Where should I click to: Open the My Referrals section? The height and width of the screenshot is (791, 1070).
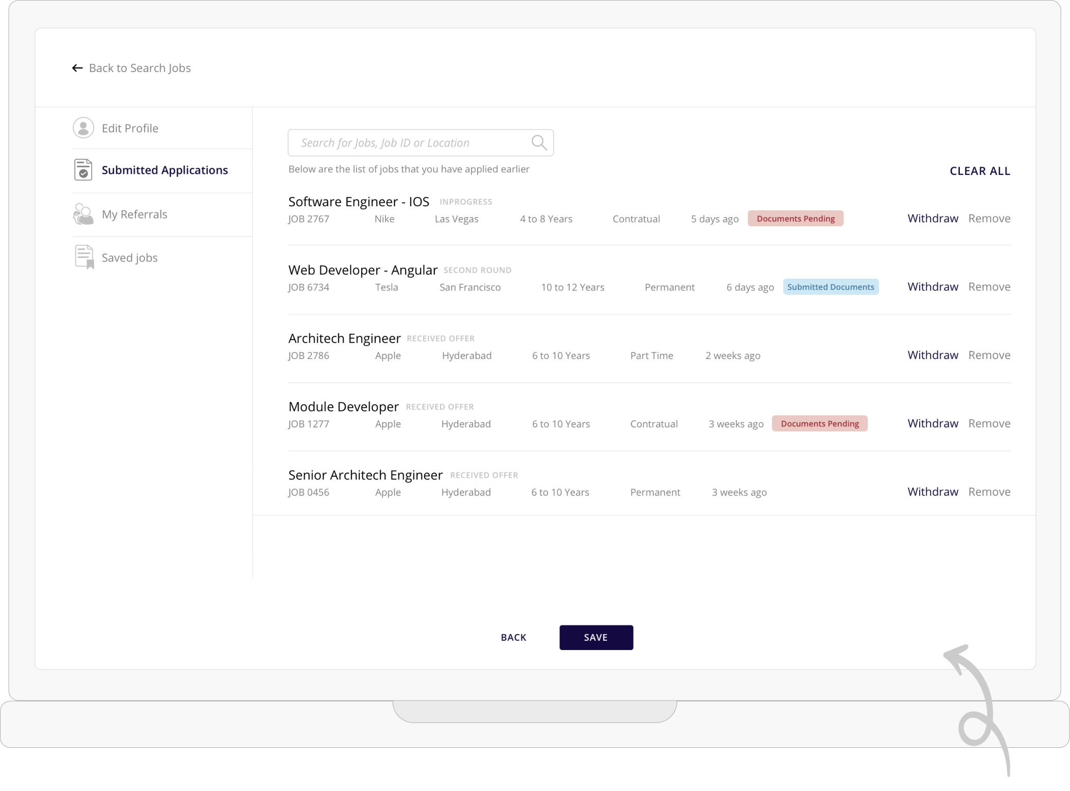coord(134,214)
